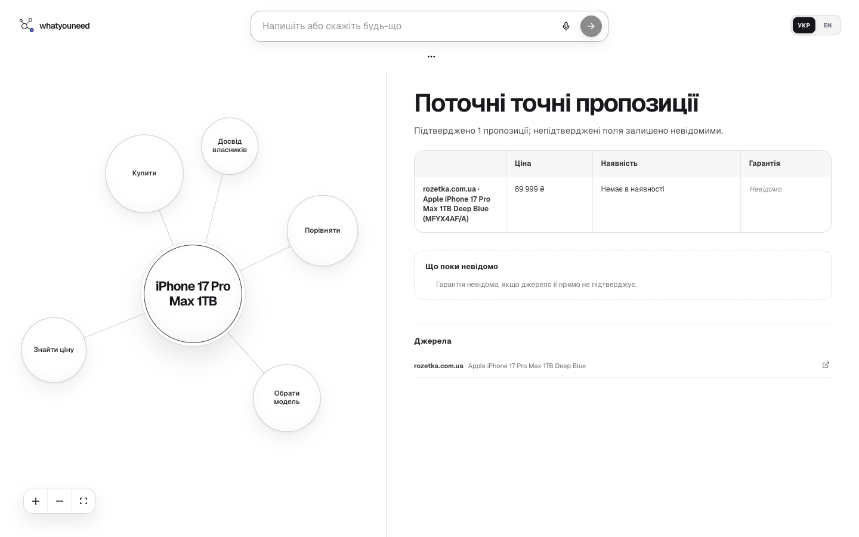Activate the microphone voice input

(566, 26)
